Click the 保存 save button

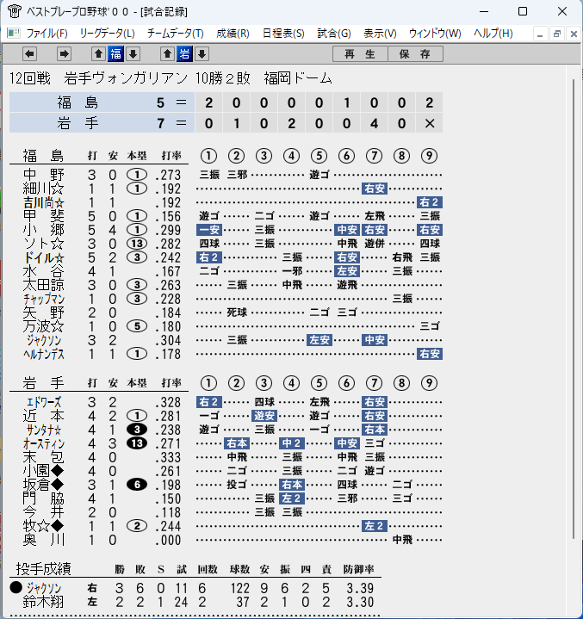[415, 53]
